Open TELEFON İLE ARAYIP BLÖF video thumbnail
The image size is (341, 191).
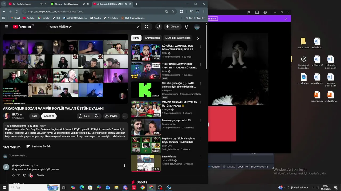(146, 71)
